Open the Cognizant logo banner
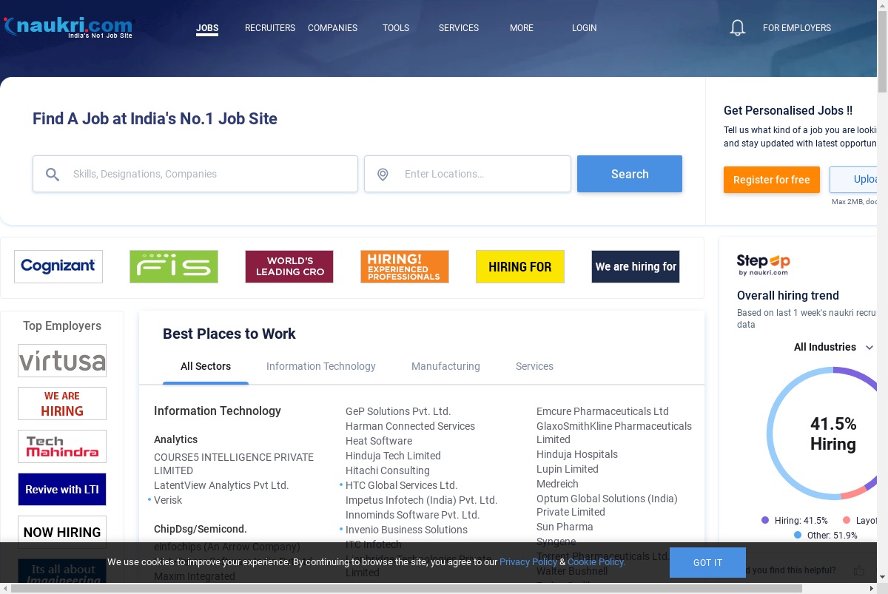 (x=58, y=266)
